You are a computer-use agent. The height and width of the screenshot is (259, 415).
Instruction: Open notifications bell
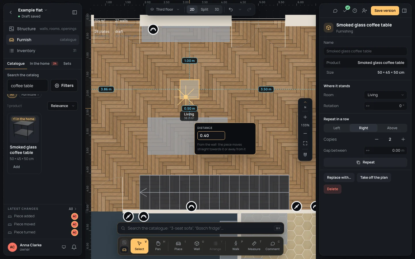click(74, 247)
